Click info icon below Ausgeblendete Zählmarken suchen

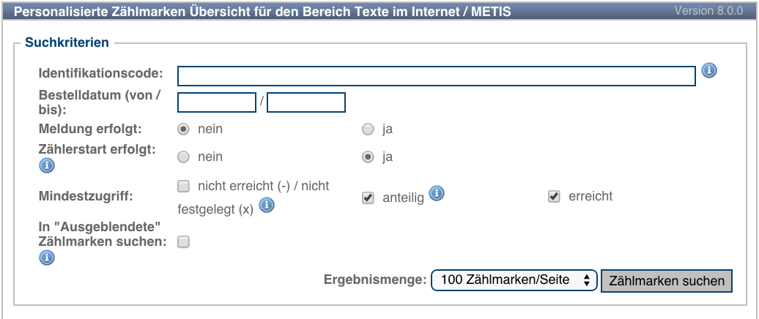click(46, 258)
